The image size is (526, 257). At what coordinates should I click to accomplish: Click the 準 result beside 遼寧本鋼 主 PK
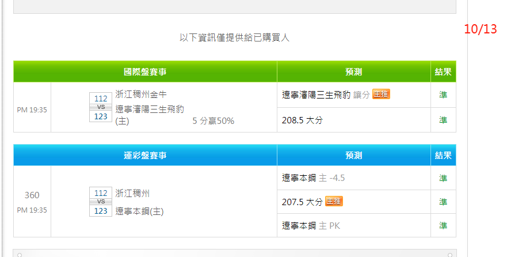tap(443, 225)
